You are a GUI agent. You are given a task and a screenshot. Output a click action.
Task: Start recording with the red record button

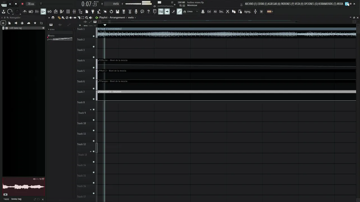click(22, 4)
